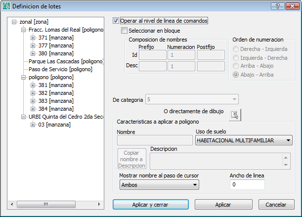Enable Seleccionar en bloque checkbox

point(124,31)
